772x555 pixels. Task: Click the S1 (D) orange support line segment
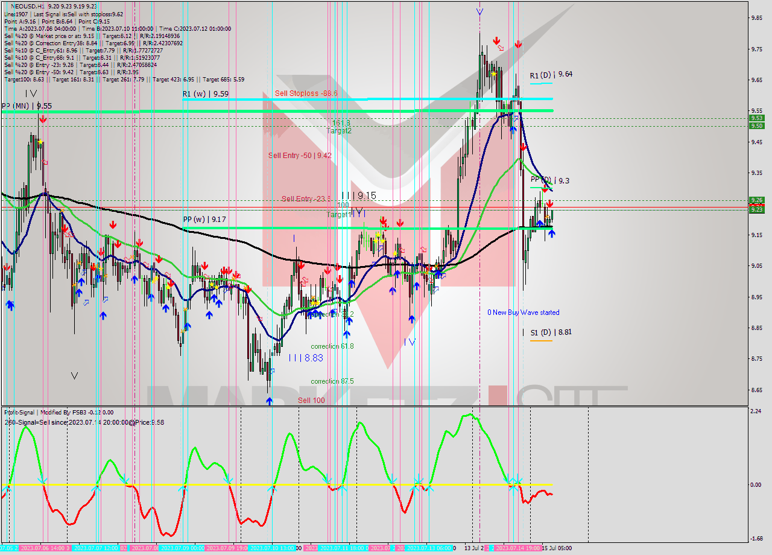click(x=541, y=341)
